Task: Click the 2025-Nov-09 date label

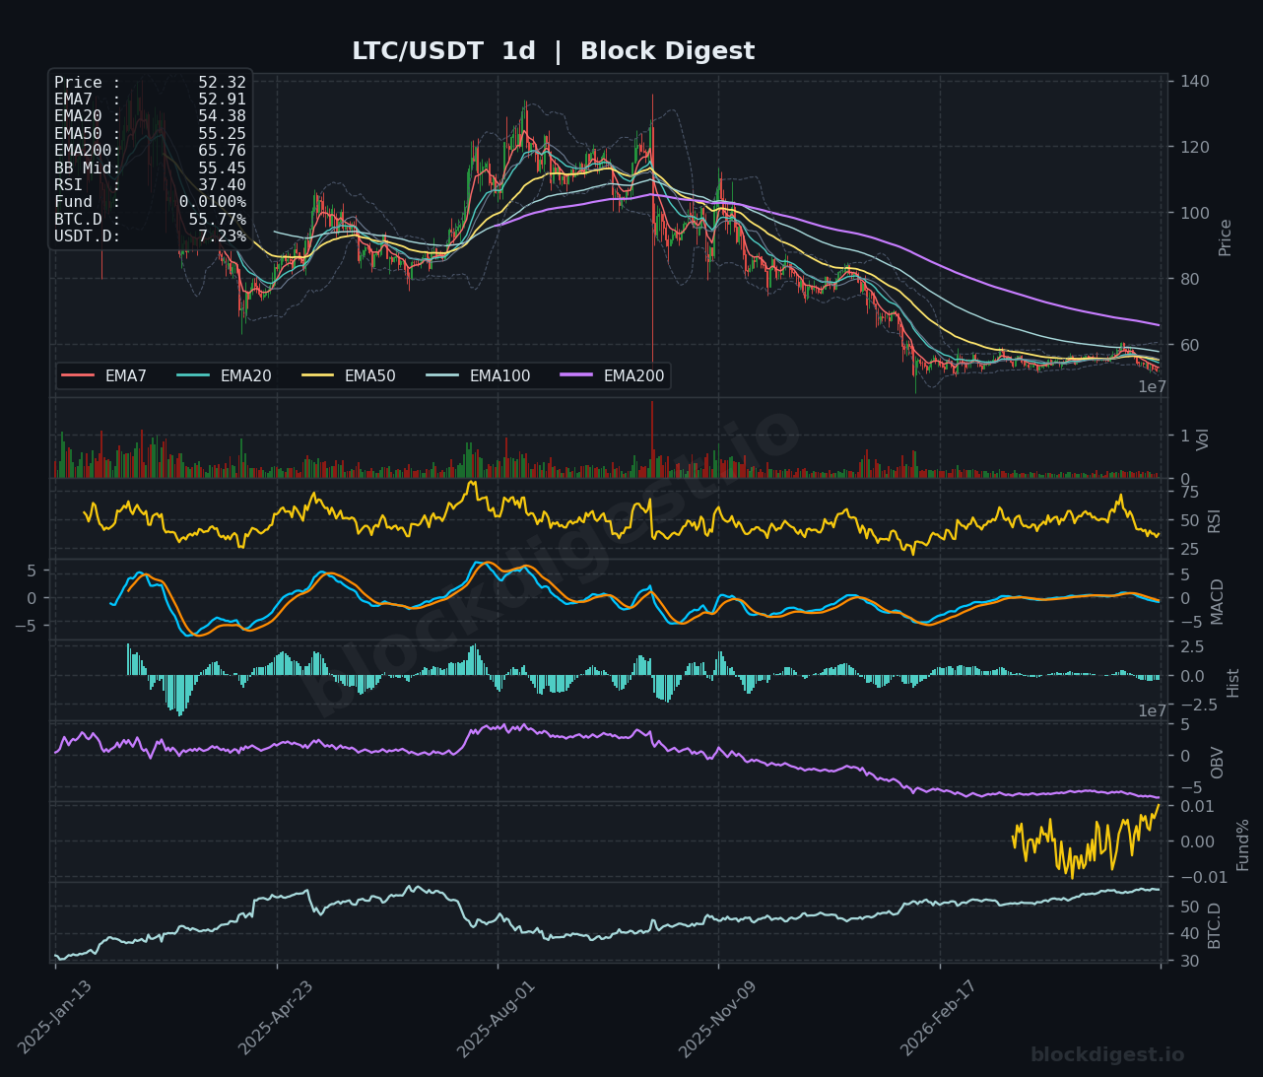Action: (x=718, y=1020)
